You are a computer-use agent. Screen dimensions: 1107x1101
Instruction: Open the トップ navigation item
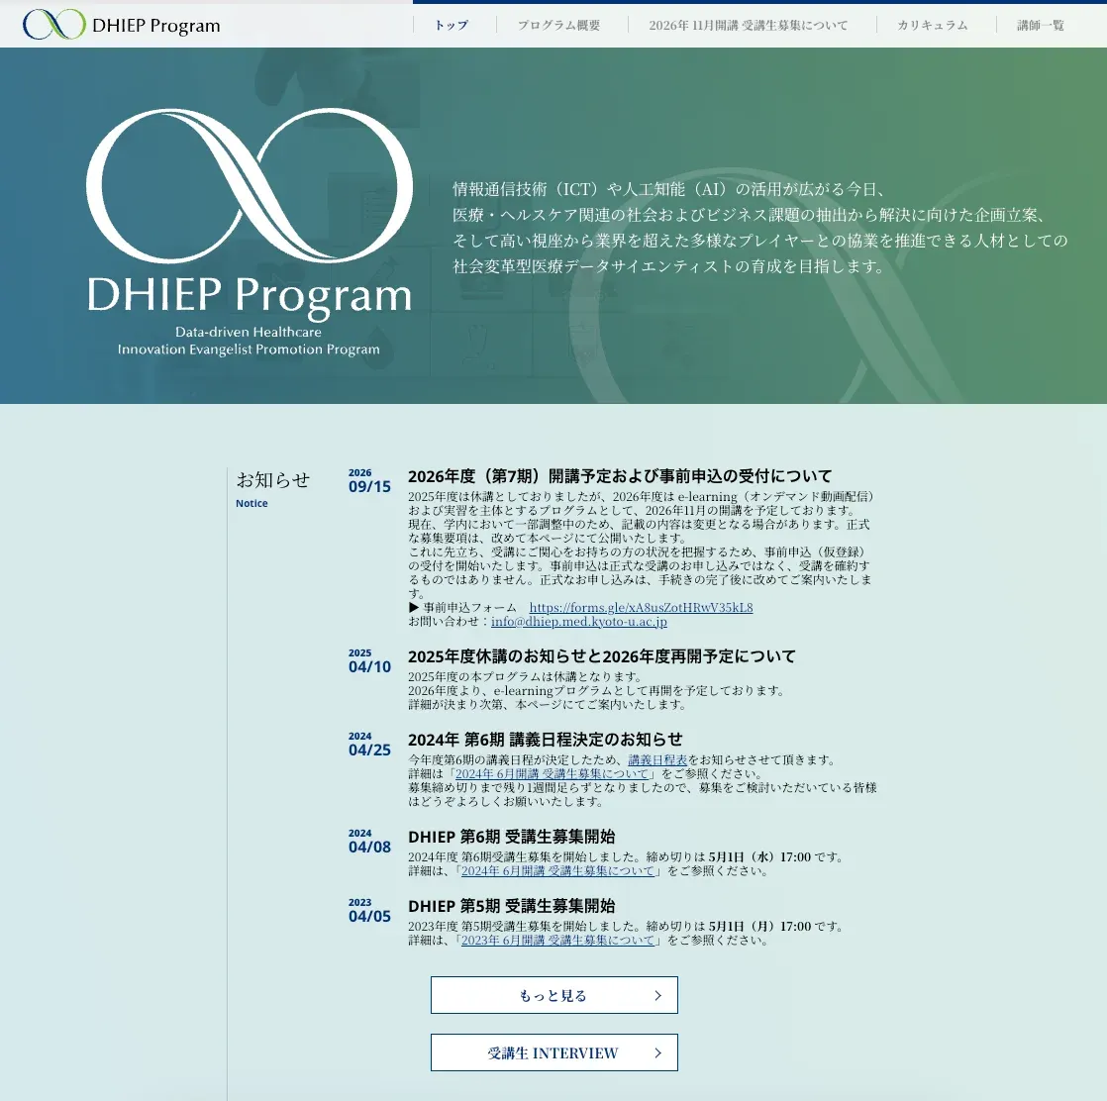(x=452, y=26)
